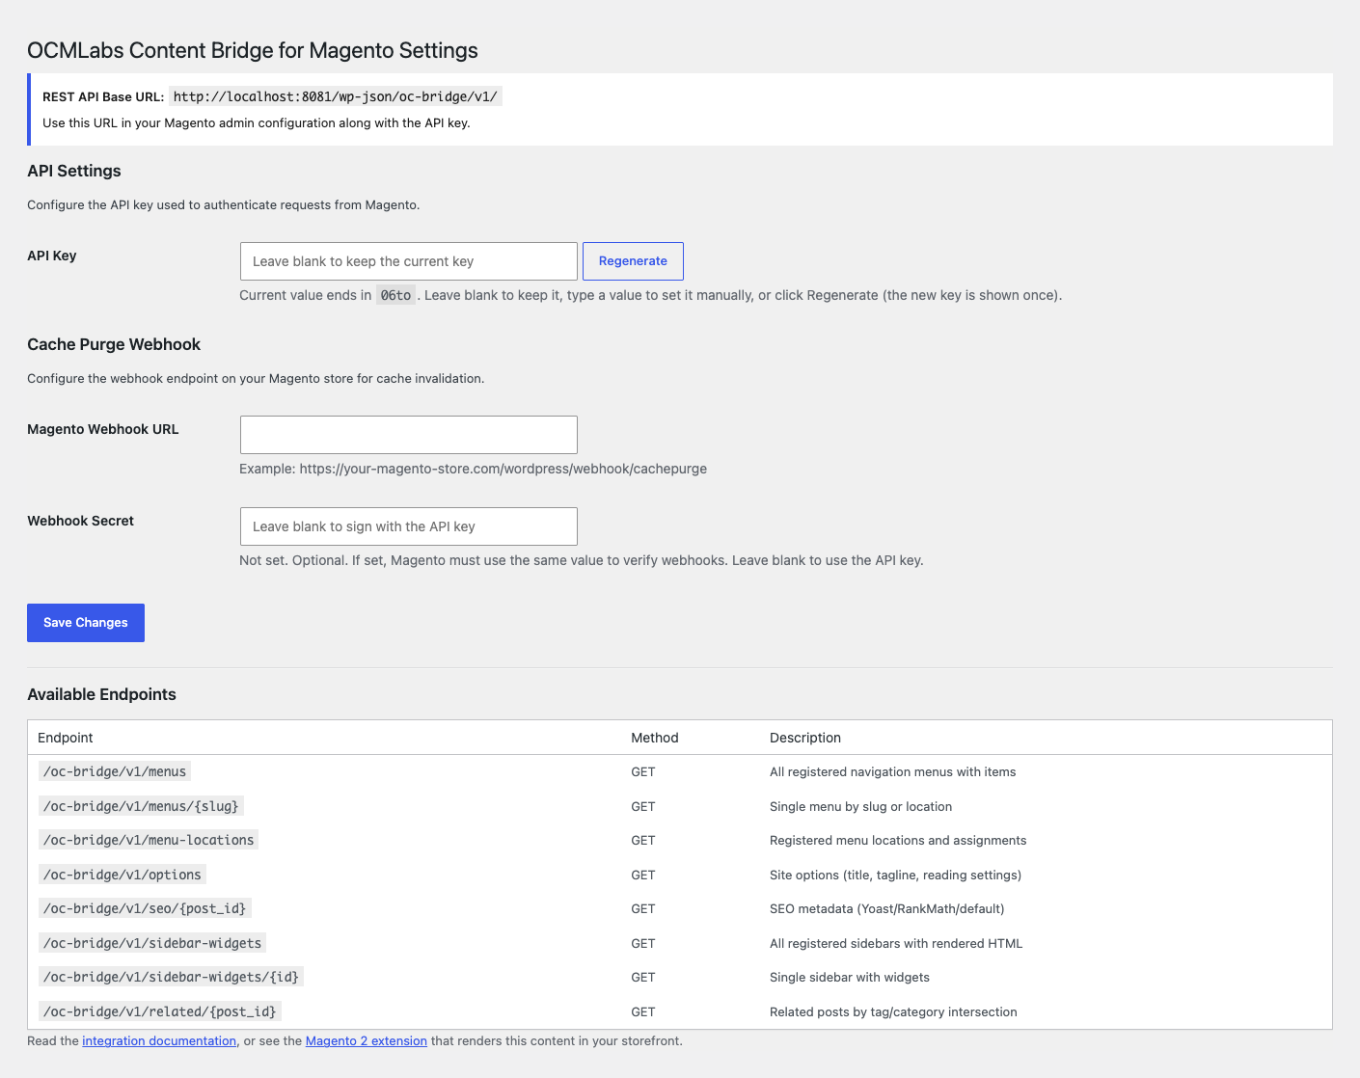1360x1078 pixels.
Task: Click the /oc-bridge/v1/related/{post_id} endpoint
Action: click(160, 1011)
